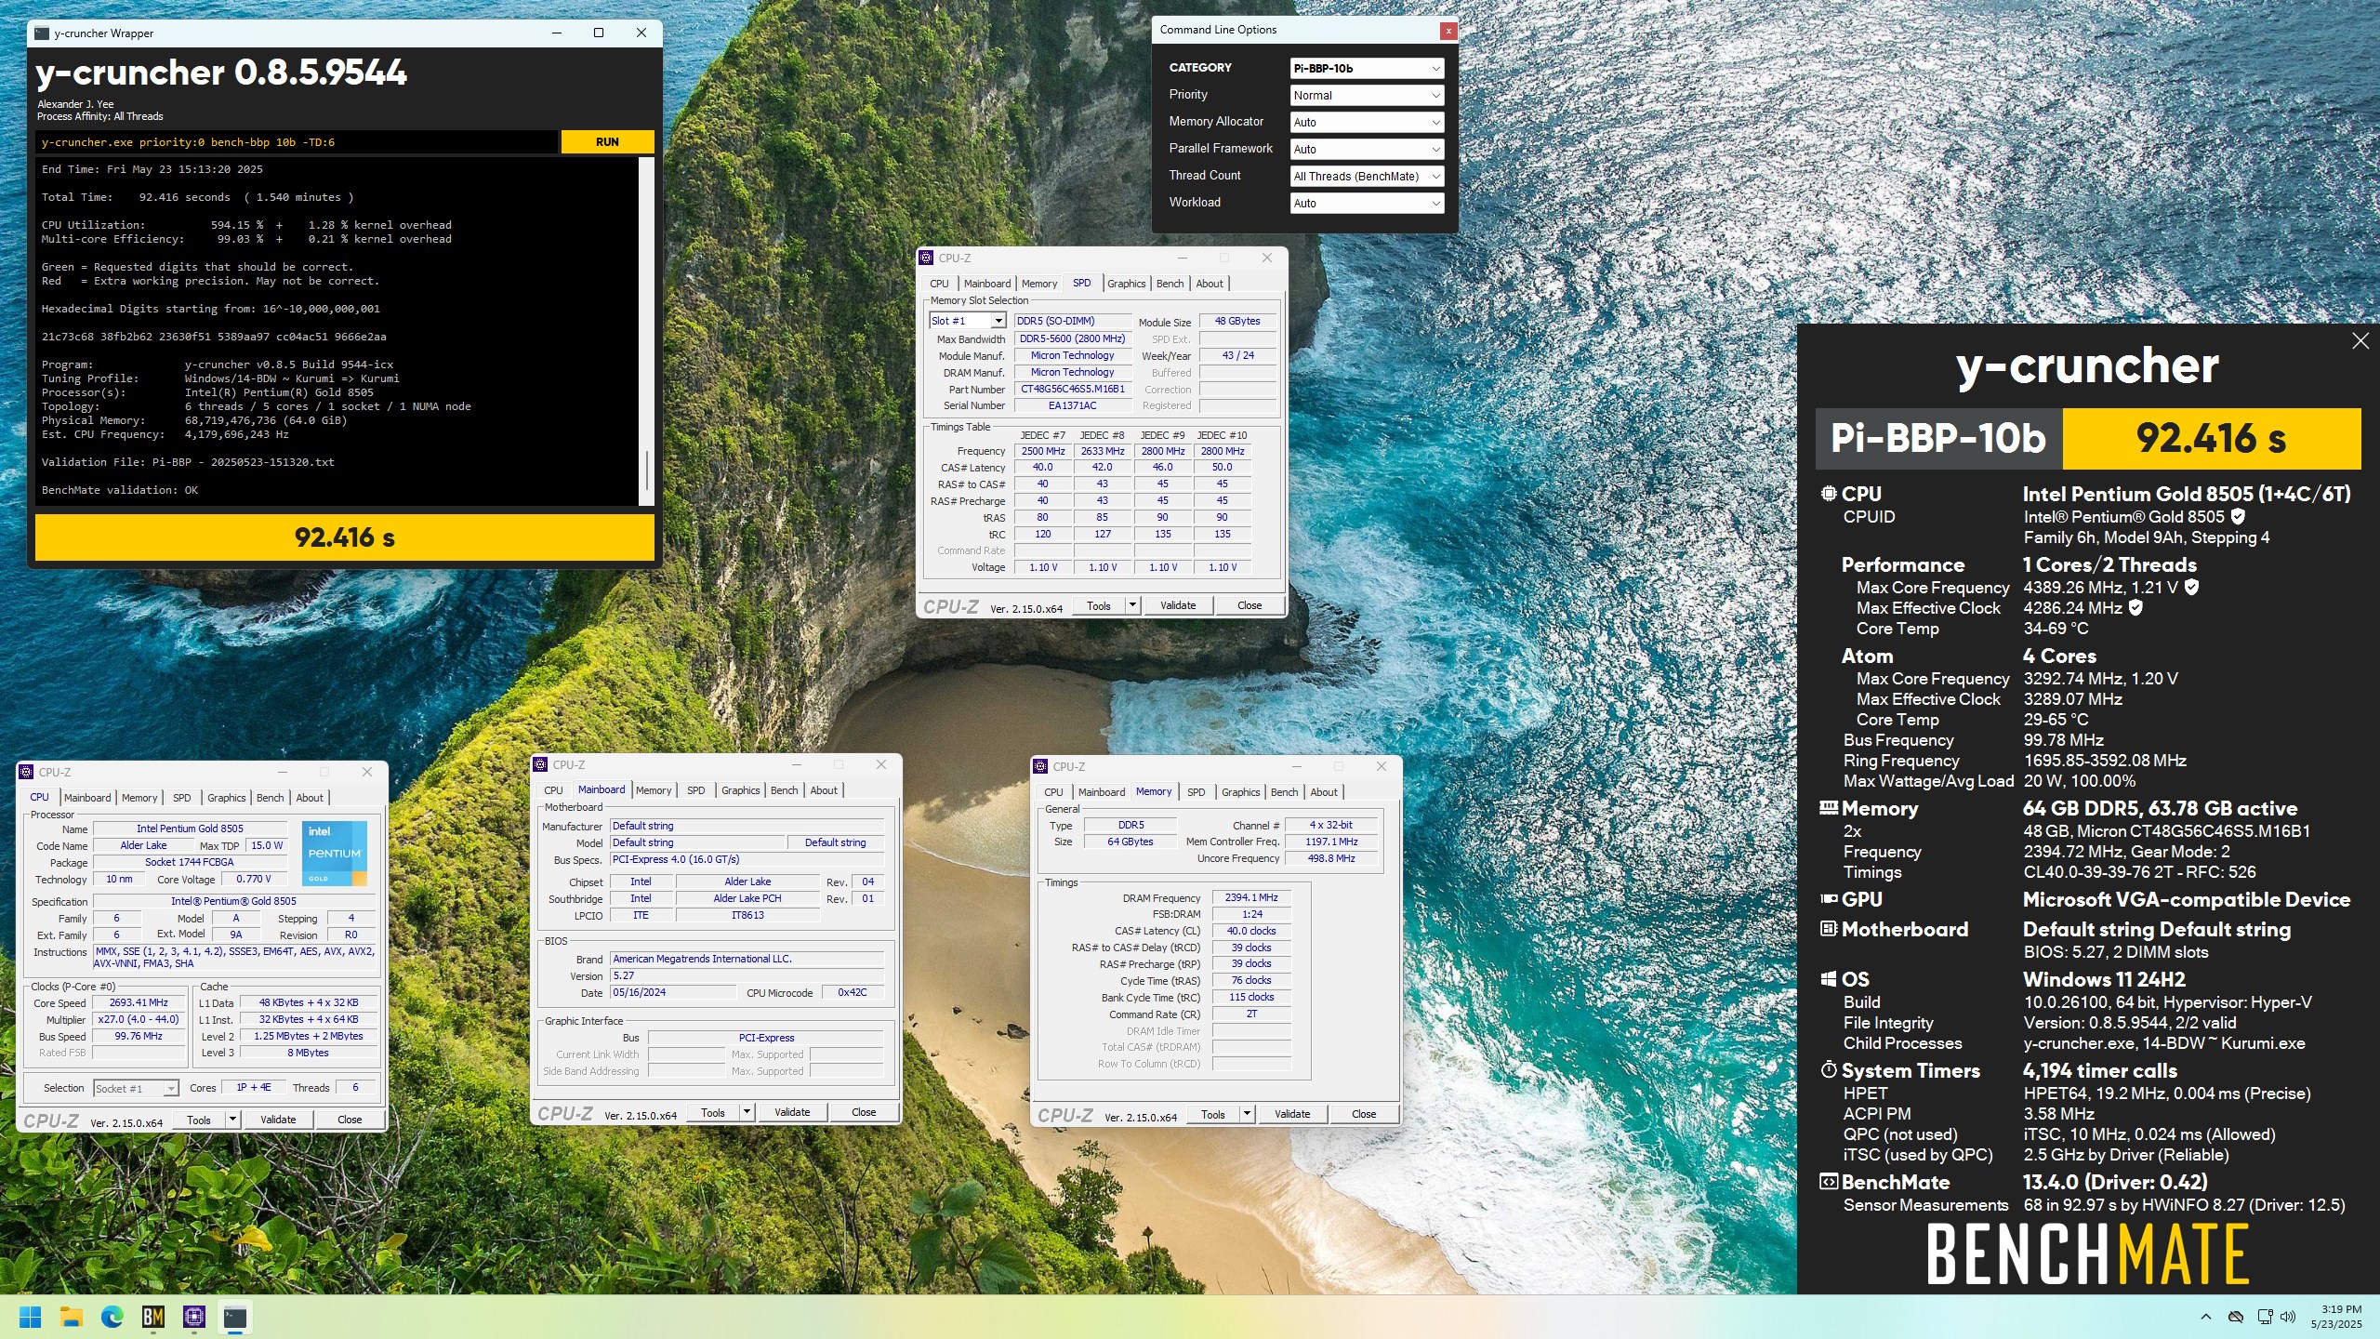Launch Microsoft Edge from taskbar
Image resolution: width=2380 pixels, height=1339 pixels.
[x=112, y=1317]
